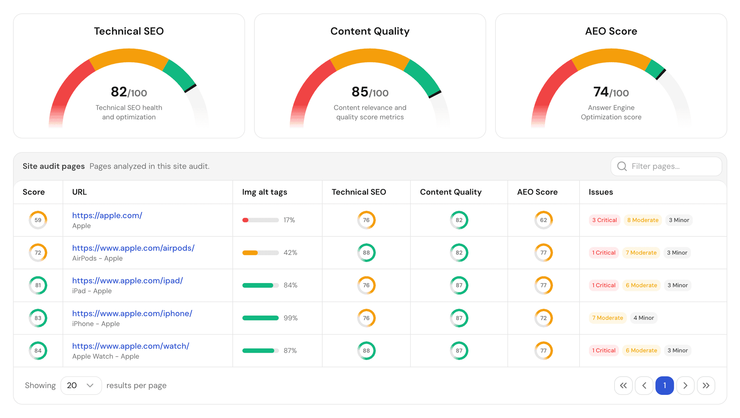Click the Issues column header
The width and height of the screenshot is (740, 418).
click(x=601, y=192)
